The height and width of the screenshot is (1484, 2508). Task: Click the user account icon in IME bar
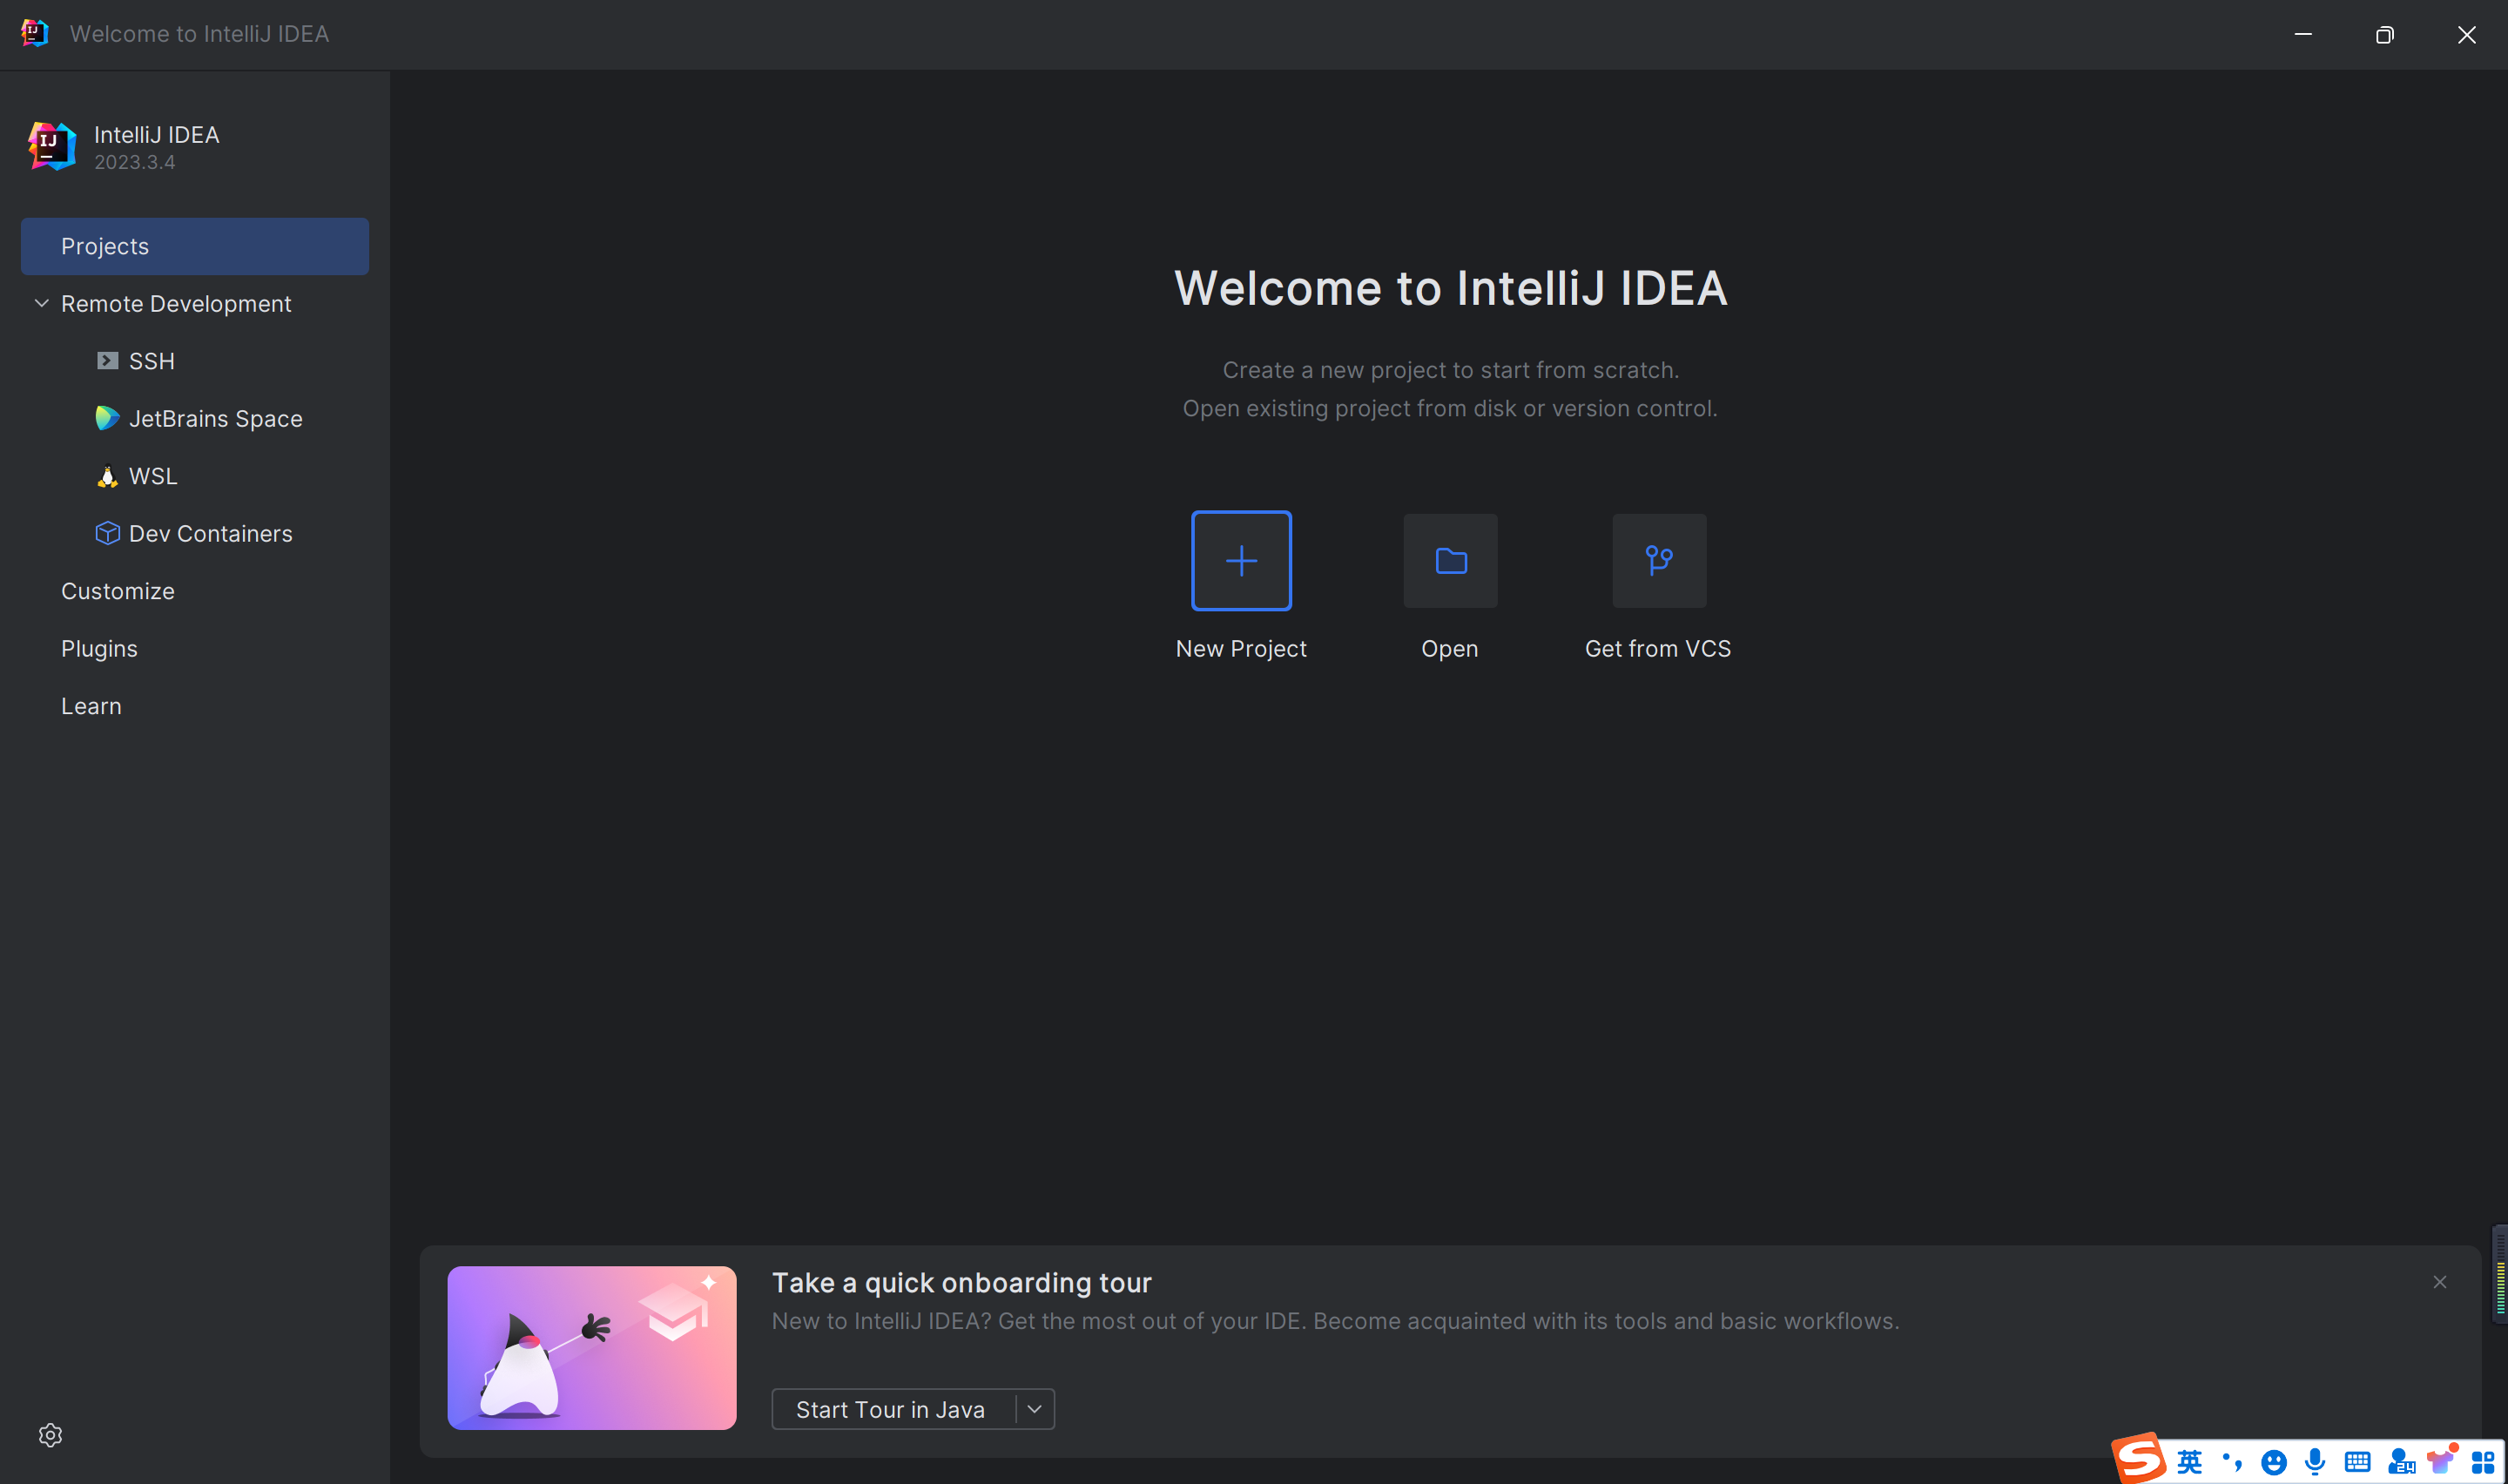point(2400,1463)
